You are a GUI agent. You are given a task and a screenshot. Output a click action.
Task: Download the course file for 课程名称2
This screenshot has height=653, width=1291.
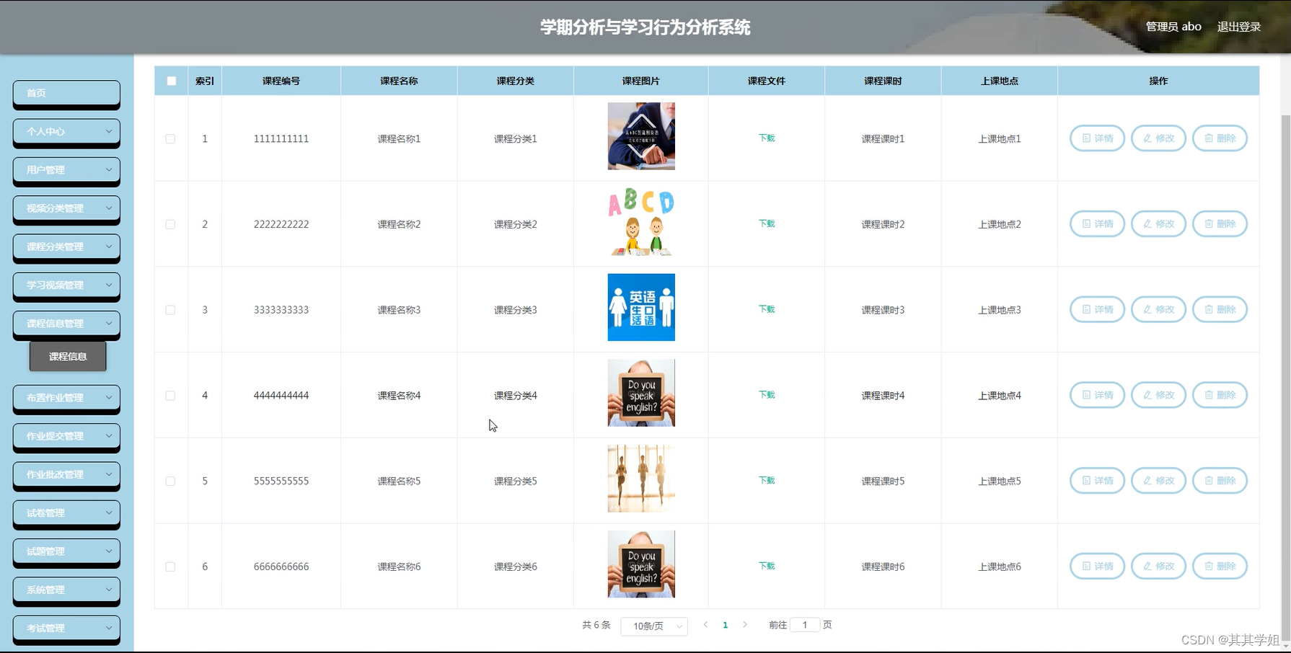coord(765,223)
